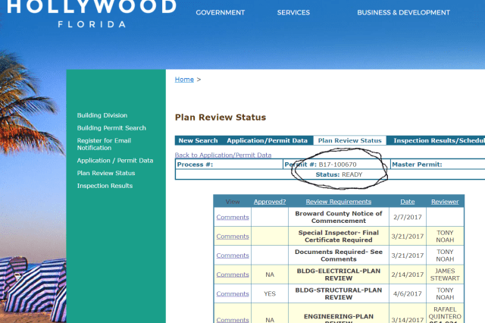
Task: Open the Government menu
Action: (x=220, y=13)
